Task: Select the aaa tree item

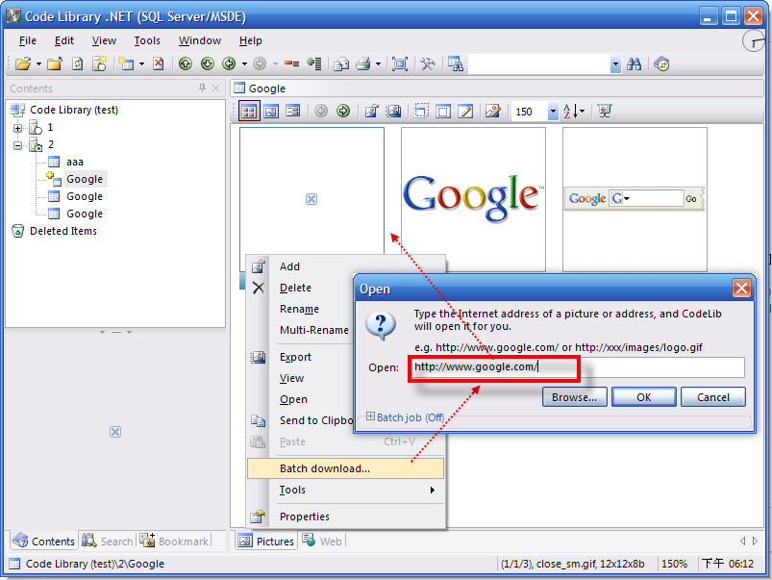Action: (x=75, y=162)
